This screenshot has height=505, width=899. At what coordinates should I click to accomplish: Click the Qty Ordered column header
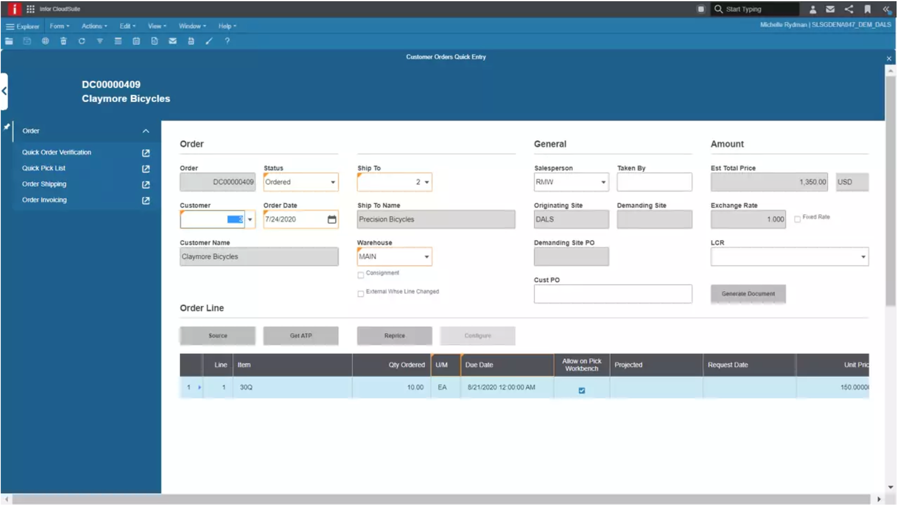point(392,365)
